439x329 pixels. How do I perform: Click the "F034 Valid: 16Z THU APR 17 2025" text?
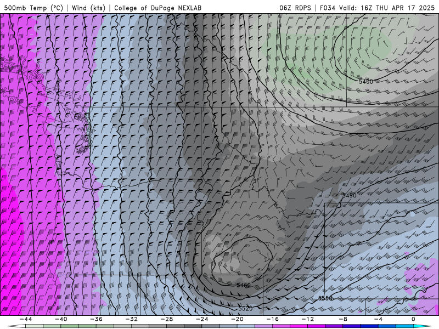pyautogui.click(x=377, y=8)
